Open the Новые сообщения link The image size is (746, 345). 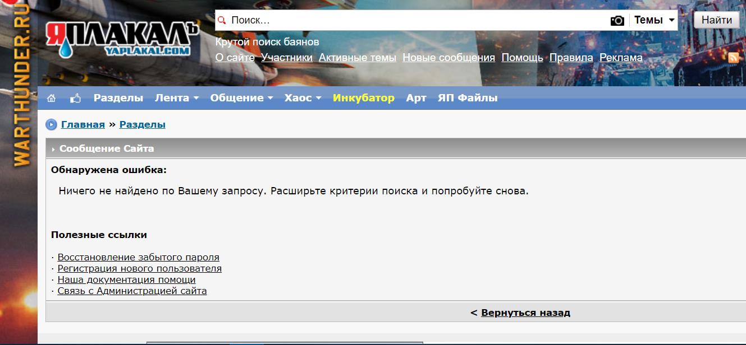(x=448, y=58)
